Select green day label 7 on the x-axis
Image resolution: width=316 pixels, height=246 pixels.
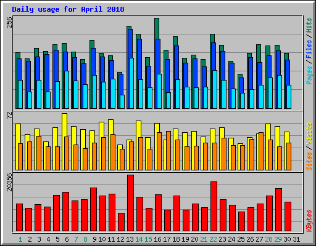coord(76,239)
